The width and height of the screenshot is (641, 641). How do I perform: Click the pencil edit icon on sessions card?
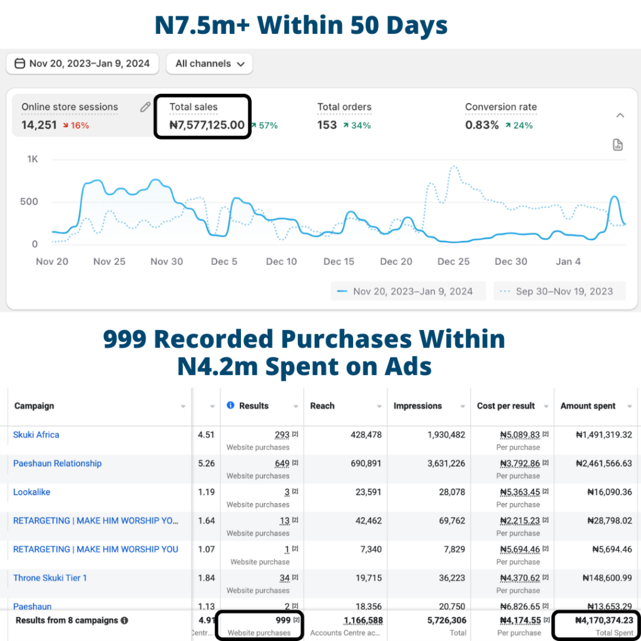[x=145, y=107]
